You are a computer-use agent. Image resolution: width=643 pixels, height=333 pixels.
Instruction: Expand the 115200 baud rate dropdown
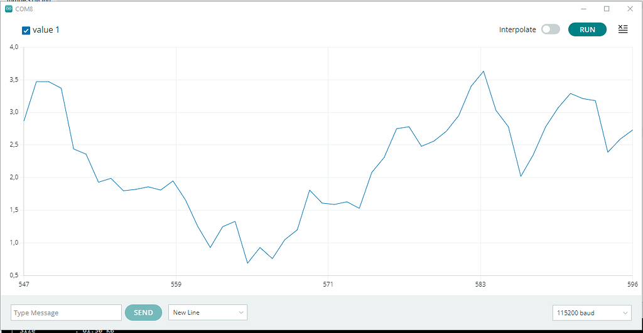[x=592, y=312]
